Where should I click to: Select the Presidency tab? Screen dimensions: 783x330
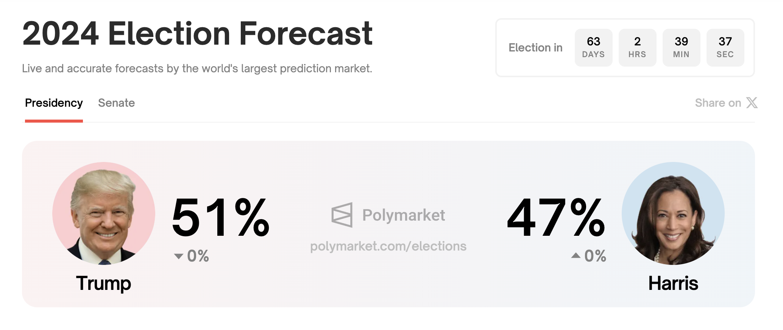click(54, 103)
